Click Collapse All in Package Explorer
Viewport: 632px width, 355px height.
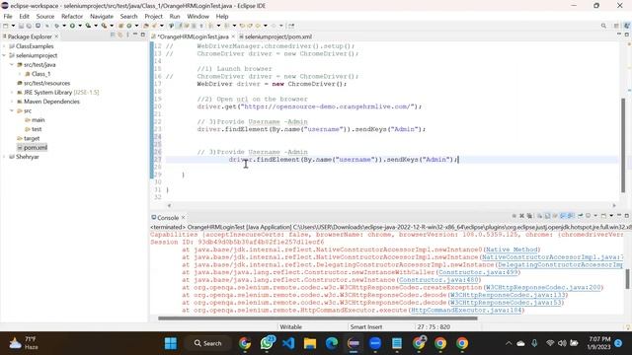click(113, 35)
